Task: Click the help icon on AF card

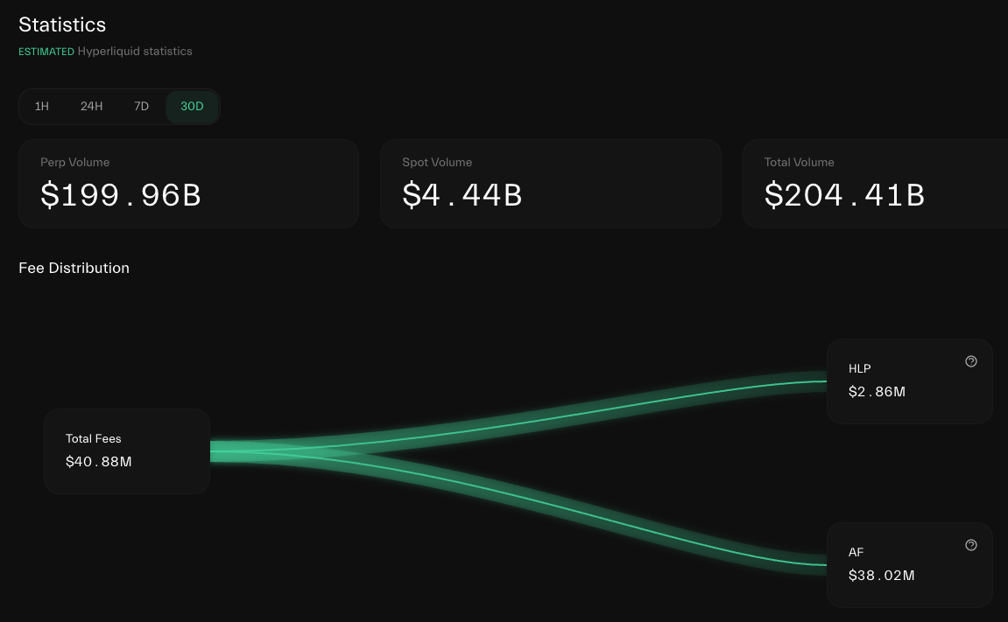Action: [971, 545]
